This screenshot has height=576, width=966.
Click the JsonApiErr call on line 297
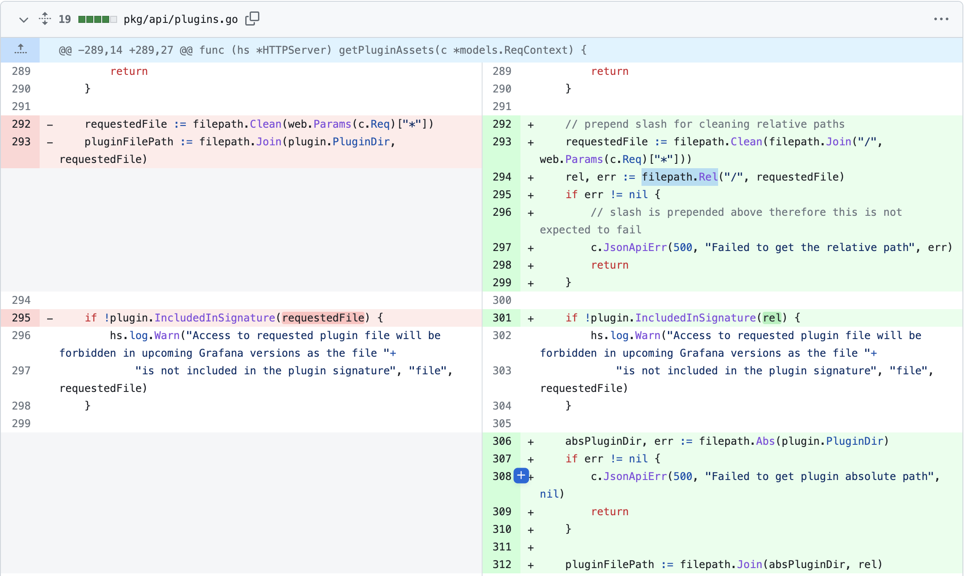click(635, 247)
